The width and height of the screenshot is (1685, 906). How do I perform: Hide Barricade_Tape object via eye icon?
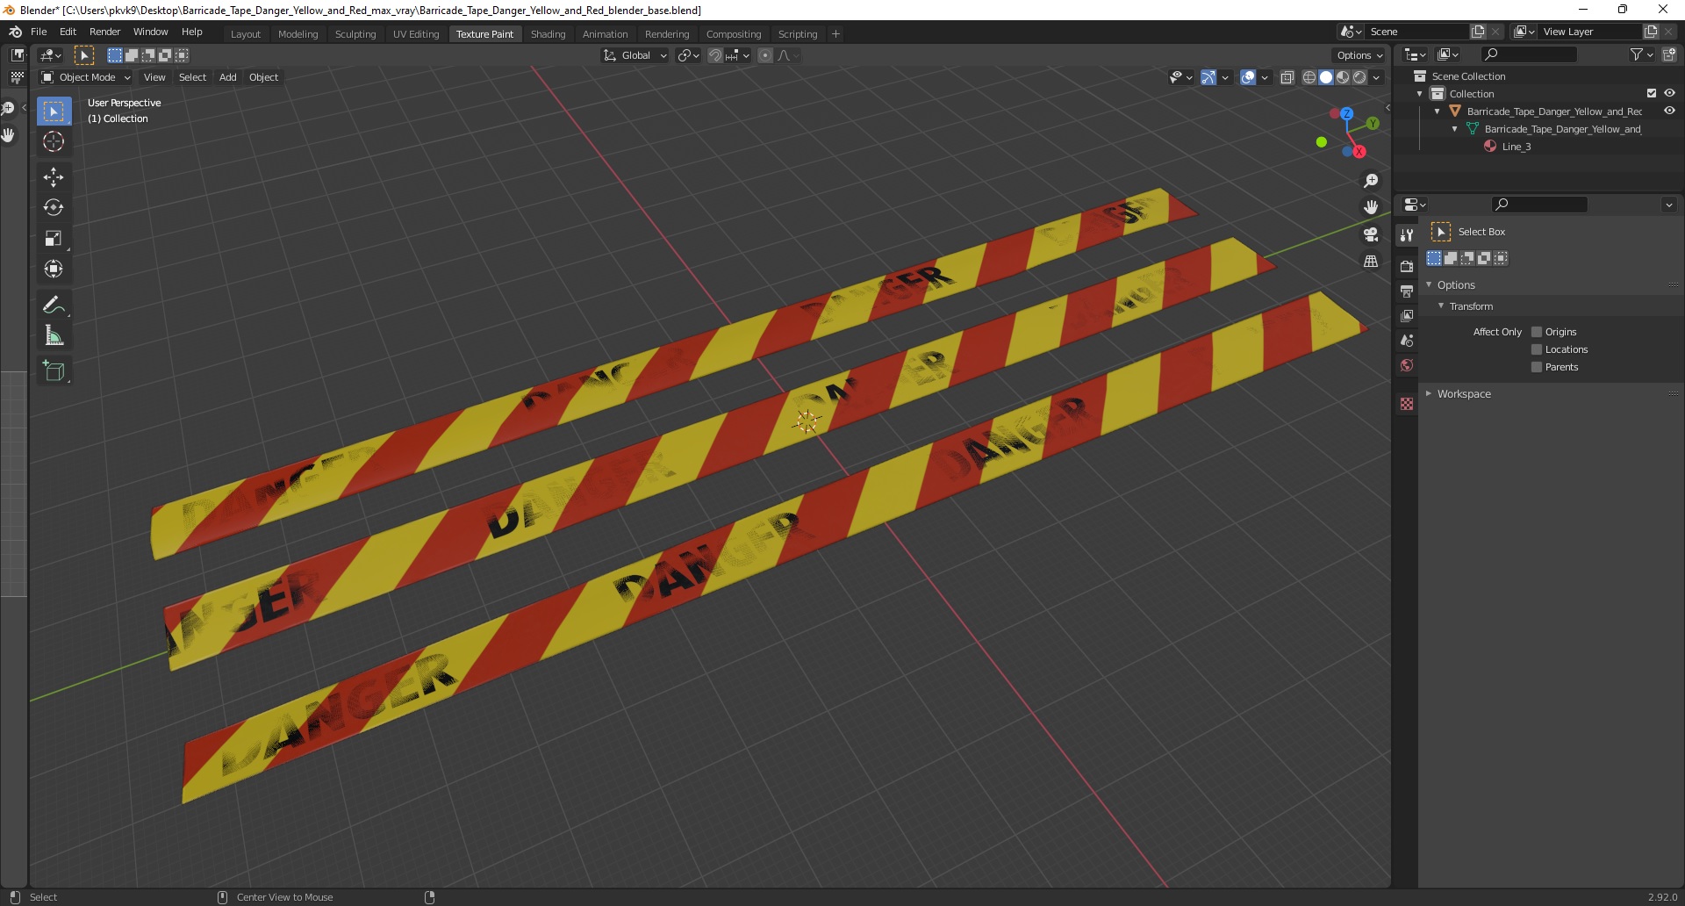1669,111
